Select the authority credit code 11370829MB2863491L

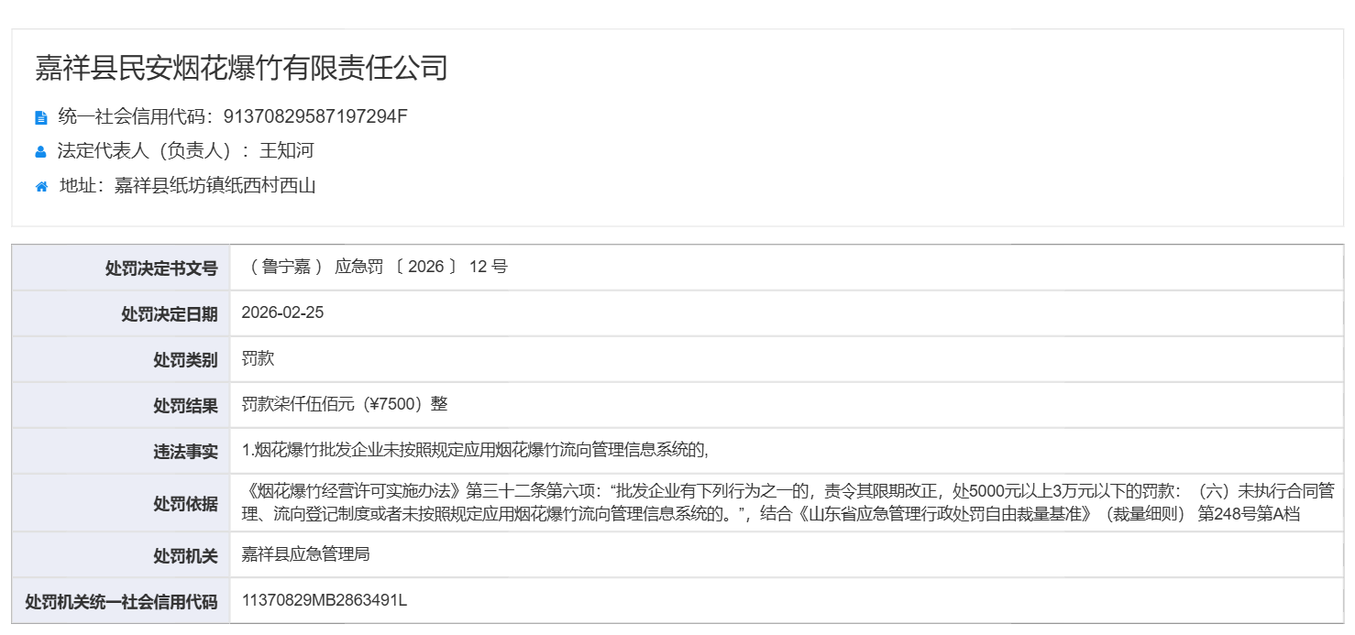click(324, 600)
